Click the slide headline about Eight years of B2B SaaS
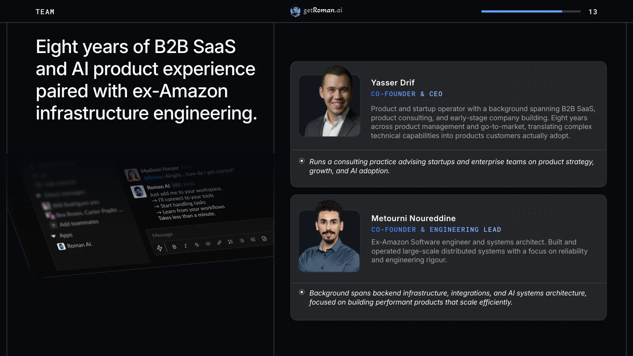 [x=146, y=80]
